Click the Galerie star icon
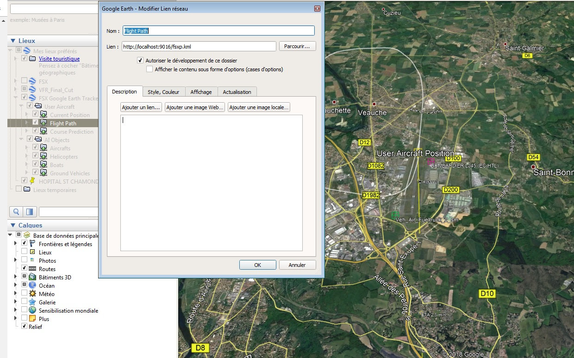The width and height of the screenshot is (574, 358). click(x=32, y=302)
